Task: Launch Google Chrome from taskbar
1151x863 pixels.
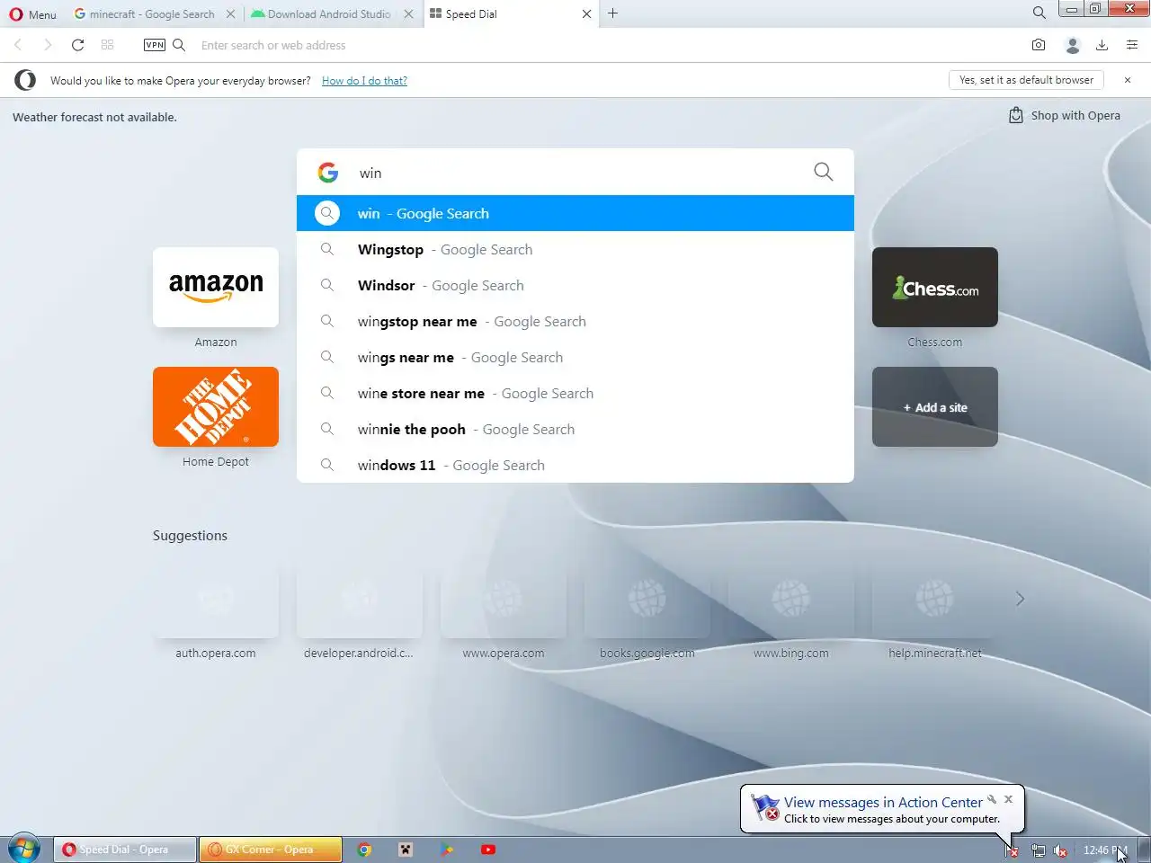Action: [x=364, y=850]
